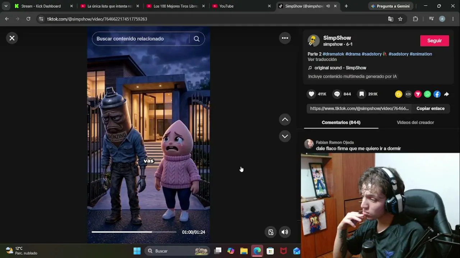Close the SimpShow TikTok tab

coord(335,6)
